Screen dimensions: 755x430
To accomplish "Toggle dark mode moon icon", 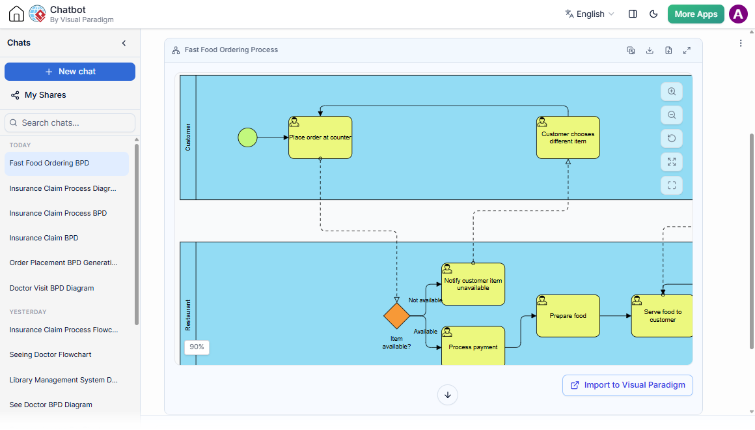I will tap(653, 14).
